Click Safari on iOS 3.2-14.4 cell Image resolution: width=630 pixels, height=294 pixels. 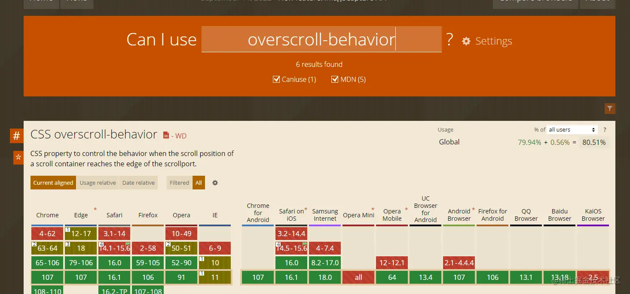[291, 234]
